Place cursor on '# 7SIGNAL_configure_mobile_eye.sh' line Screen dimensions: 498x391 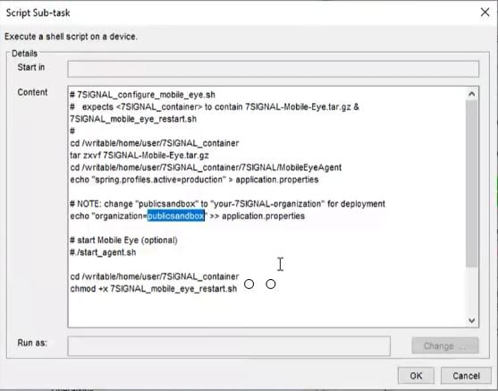pyautogui.click(x=142, y=95)
